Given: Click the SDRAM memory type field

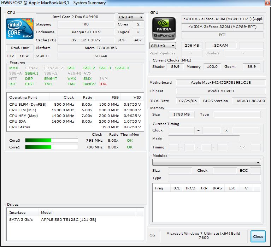Looking at the screenshot, I should tap(221, 46).
